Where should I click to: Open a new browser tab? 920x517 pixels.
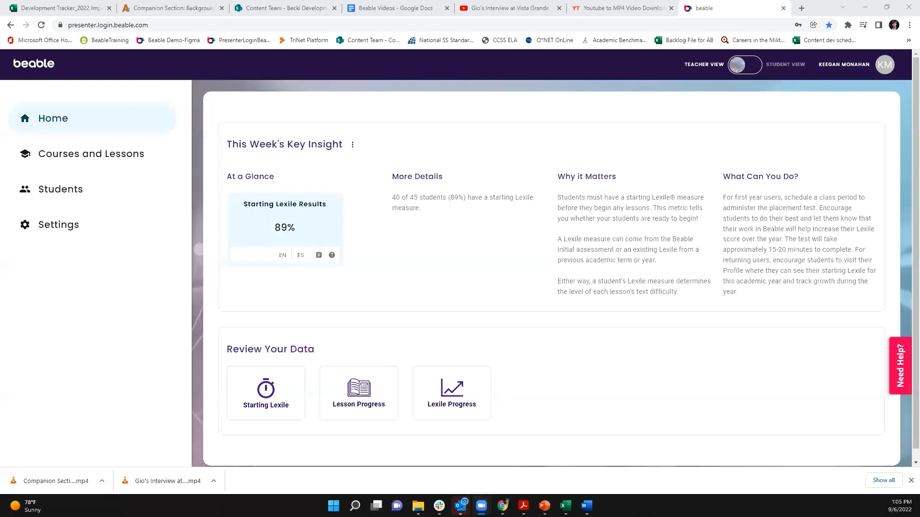(802, 8)
